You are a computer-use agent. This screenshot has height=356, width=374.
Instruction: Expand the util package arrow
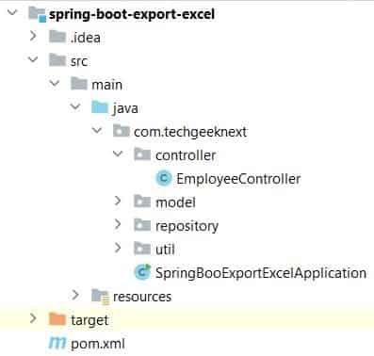(118, 248)
